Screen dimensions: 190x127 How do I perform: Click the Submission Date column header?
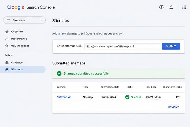[x=110, y=87]
